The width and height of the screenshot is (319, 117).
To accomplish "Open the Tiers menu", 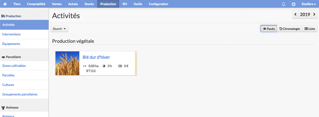I will tap(17, 4).
